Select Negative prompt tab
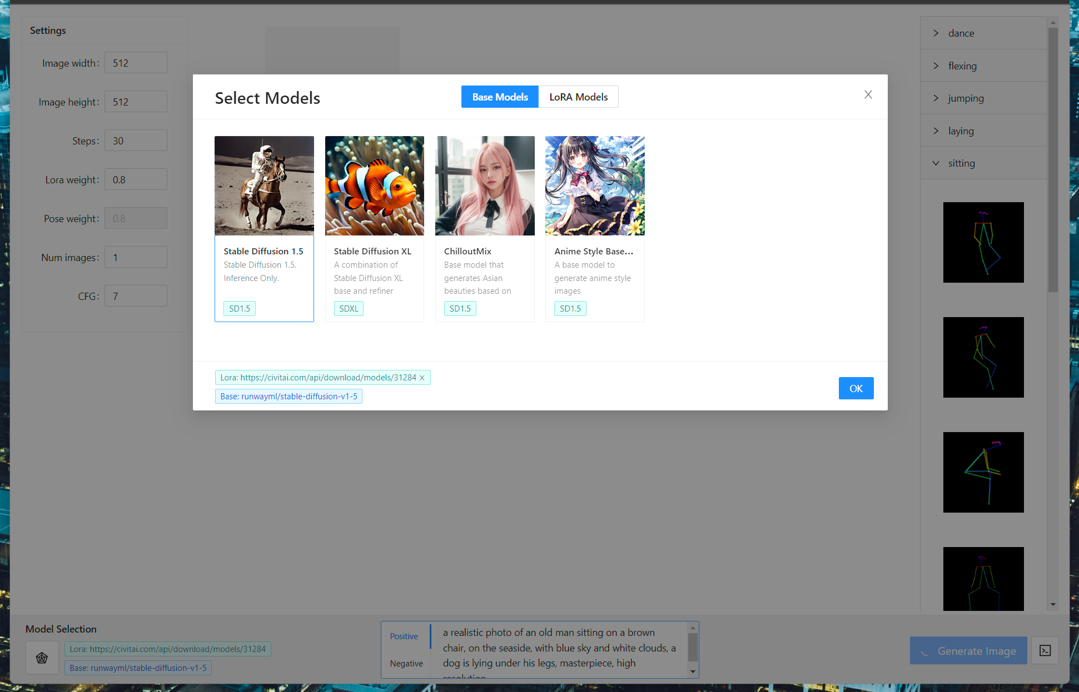Screen dimensions: 1079x692 tap(406, 664)
